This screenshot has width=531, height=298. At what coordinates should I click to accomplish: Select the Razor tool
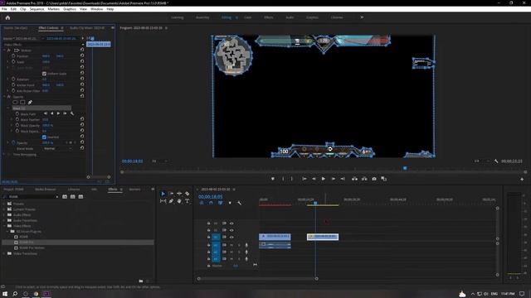click(x=188, y=194)
